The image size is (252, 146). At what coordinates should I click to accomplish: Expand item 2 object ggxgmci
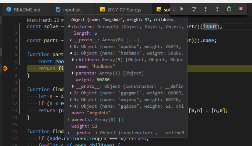coord(71,93)
